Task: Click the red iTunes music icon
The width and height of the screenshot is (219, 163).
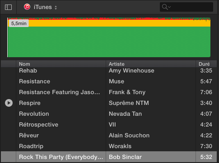Action: pyautogui.click(x=27, y=7)
